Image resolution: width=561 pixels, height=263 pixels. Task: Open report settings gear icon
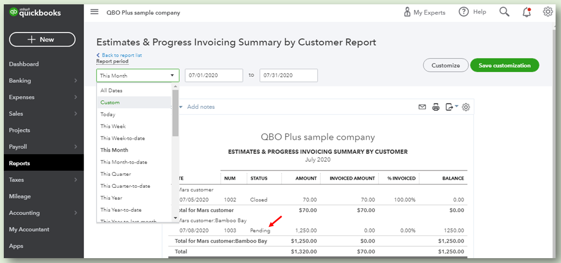coord(466,107)
